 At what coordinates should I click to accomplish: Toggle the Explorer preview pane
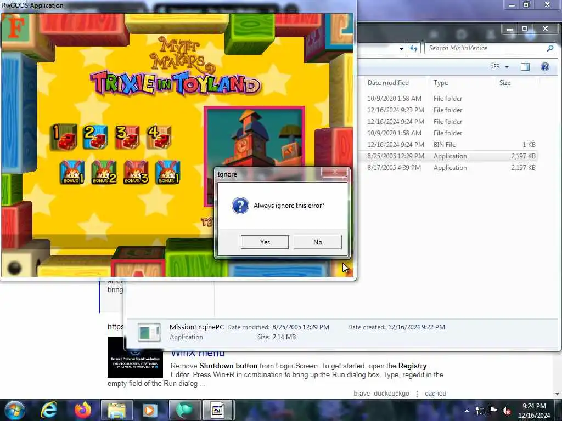coord(525,66)
